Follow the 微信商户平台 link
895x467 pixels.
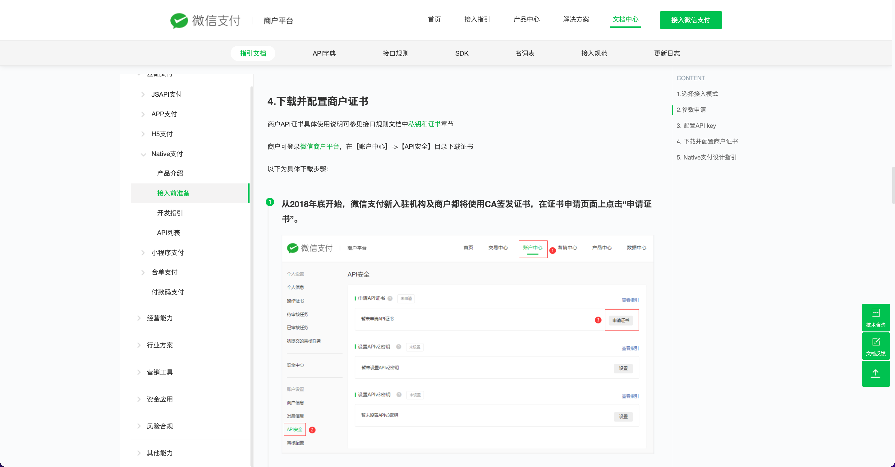pyautogui.click(x=319, y=146)
